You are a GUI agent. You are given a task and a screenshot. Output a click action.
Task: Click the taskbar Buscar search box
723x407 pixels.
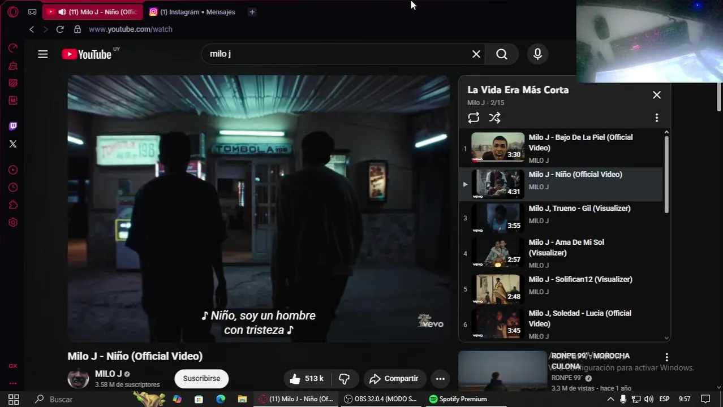(x=78, y=399)
